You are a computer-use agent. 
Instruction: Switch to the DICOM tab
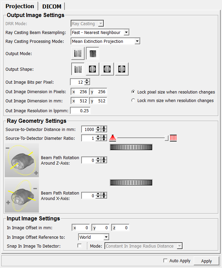51,6
